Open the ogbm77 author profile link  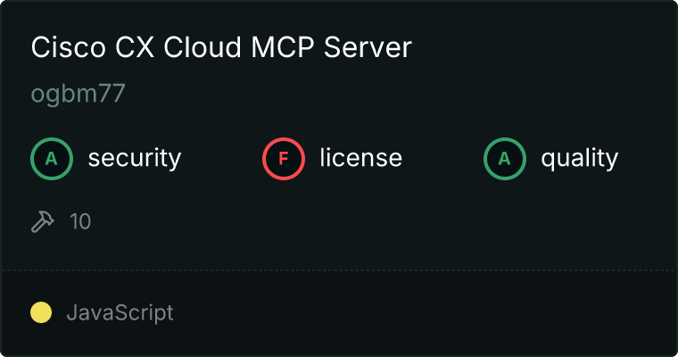[79, 95]
